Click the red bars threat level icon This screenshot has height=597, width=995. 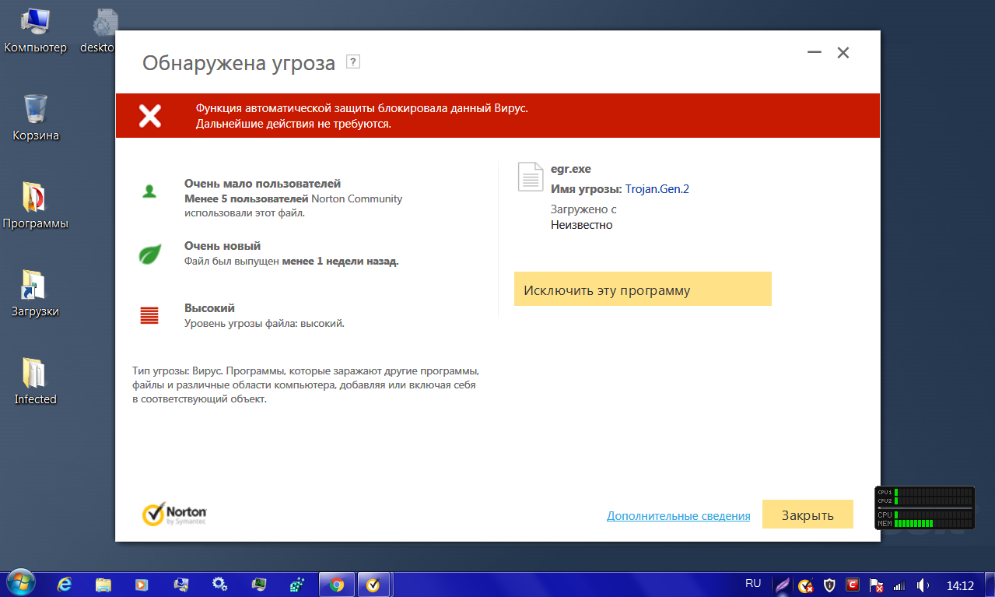pyautogui.click(x=149, y=315)
